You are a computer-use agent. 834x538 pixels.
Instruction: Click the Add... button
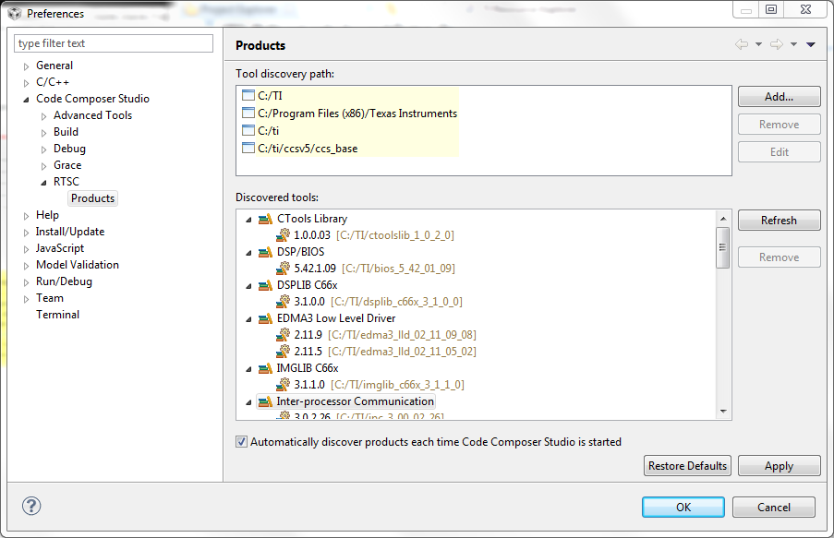pyautogui.click(x=779, y=97)
